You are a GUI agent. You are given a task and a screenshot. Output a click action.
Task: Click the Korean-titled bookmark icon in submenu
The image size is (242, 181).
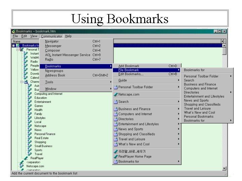point(116,152)
